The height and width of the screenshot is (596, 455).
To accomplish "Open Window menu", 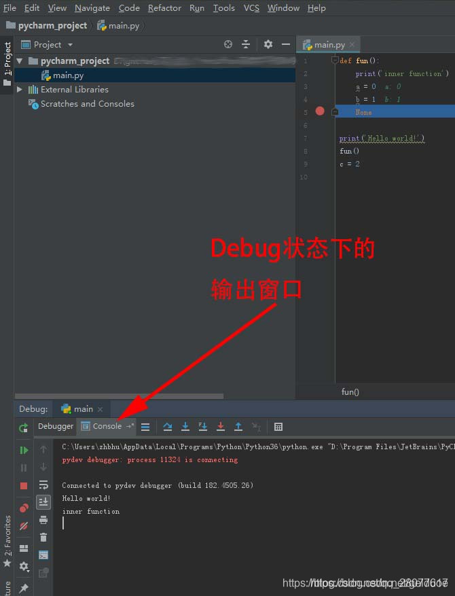I will coord(283,8).
